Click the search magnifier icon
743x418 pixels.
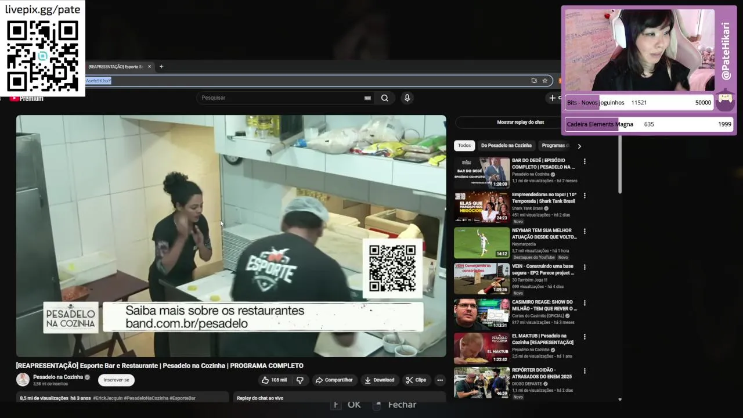point(384,98)
